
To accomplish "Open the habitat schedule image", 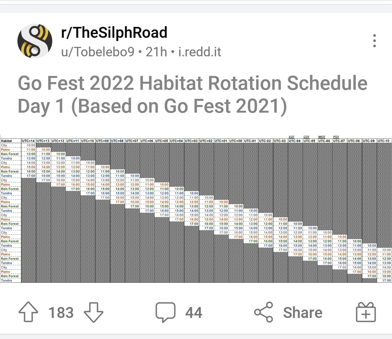I will [196, 209].
